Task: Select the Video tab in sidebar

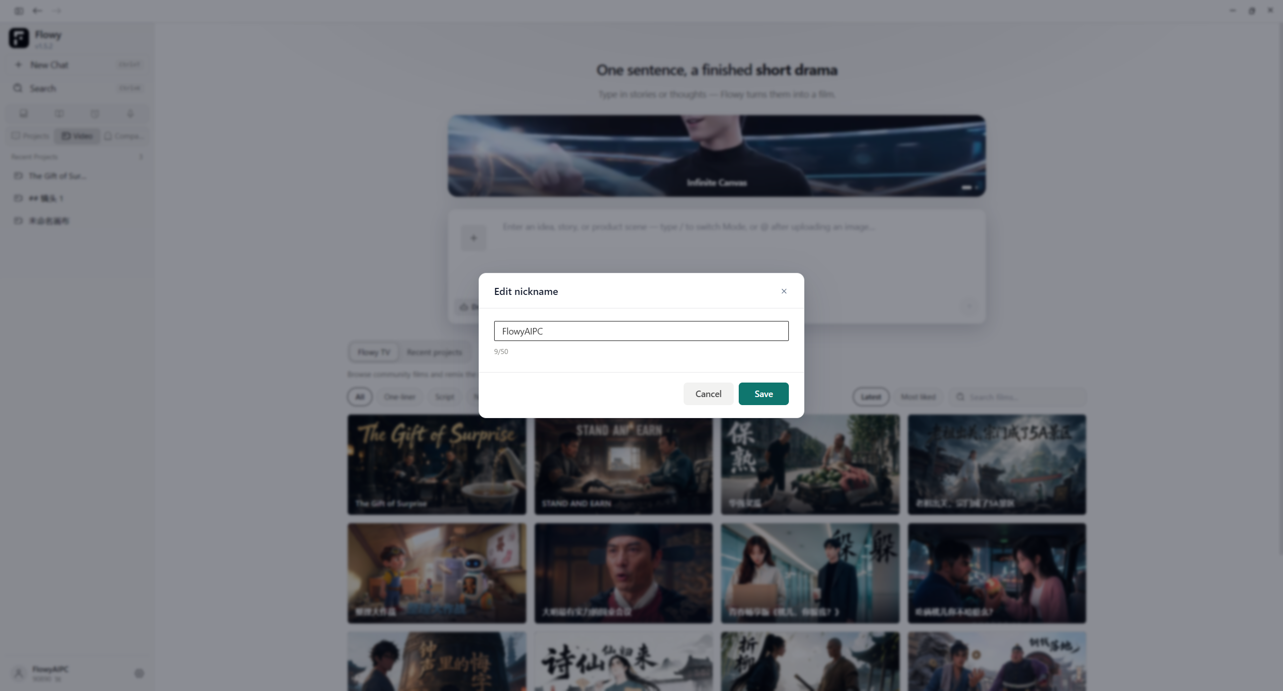Action: click(77, 136)
